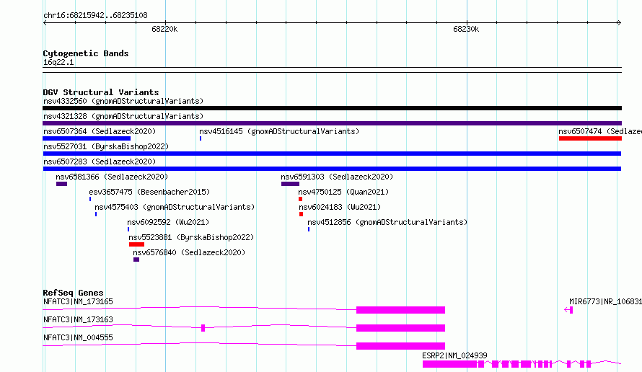
Task: Open the MIR6773|NR_106831 gene label
Action: pyautogui.click(x=605, y=301)
